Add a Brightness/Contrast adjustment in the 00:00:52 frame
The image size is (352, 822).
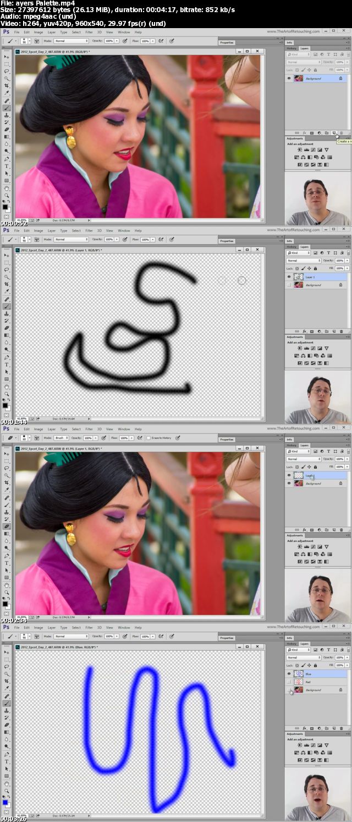(300, 150)
